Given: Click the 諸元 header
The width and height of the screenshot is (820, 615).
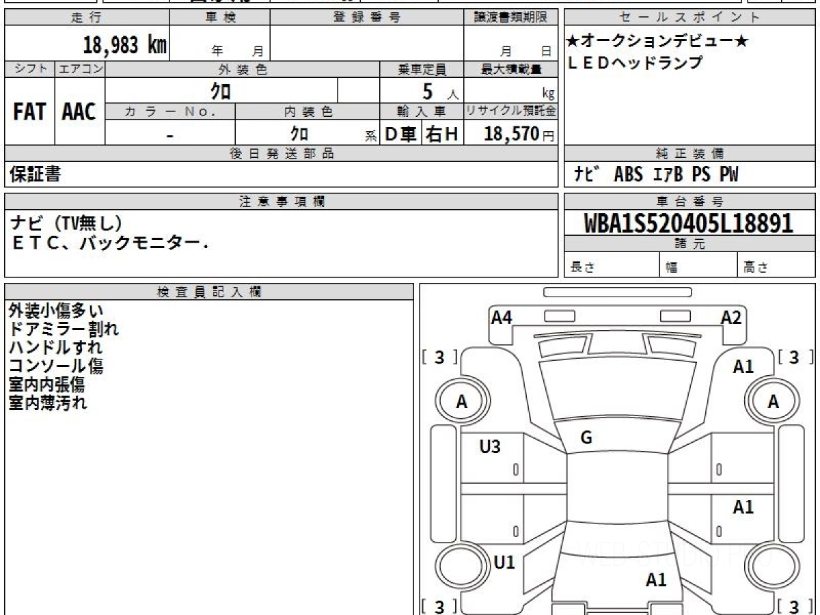Looking at the screenshot, I should 690,243.
